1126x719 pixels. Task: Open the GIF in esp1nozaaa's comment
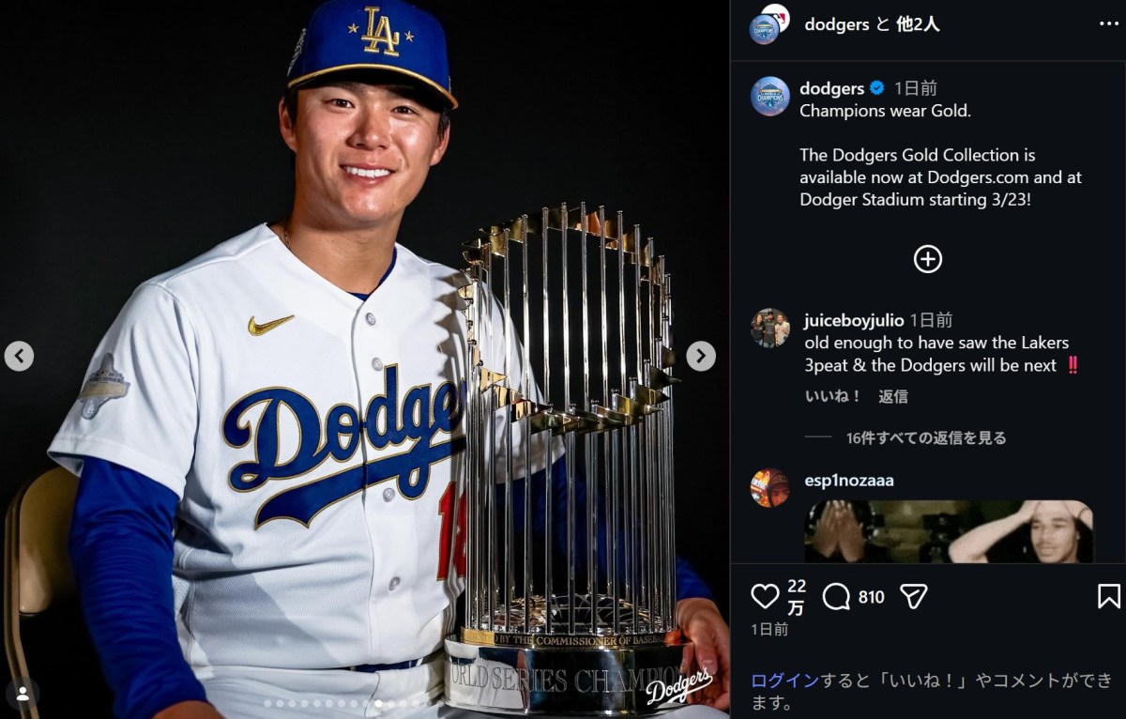[948, 531]
